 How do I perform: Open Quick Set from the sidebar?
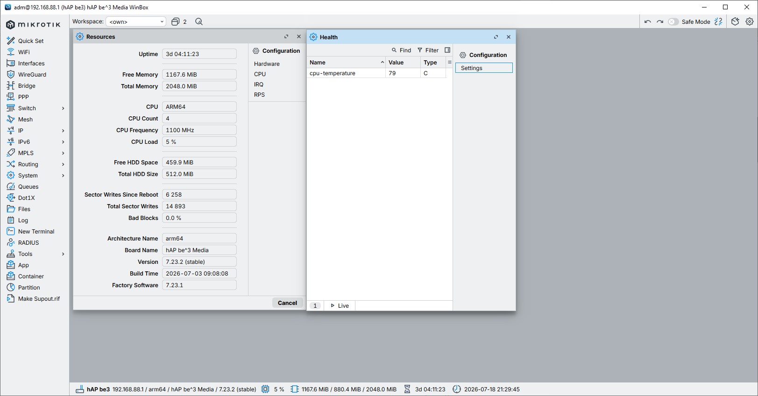(31, 41)
